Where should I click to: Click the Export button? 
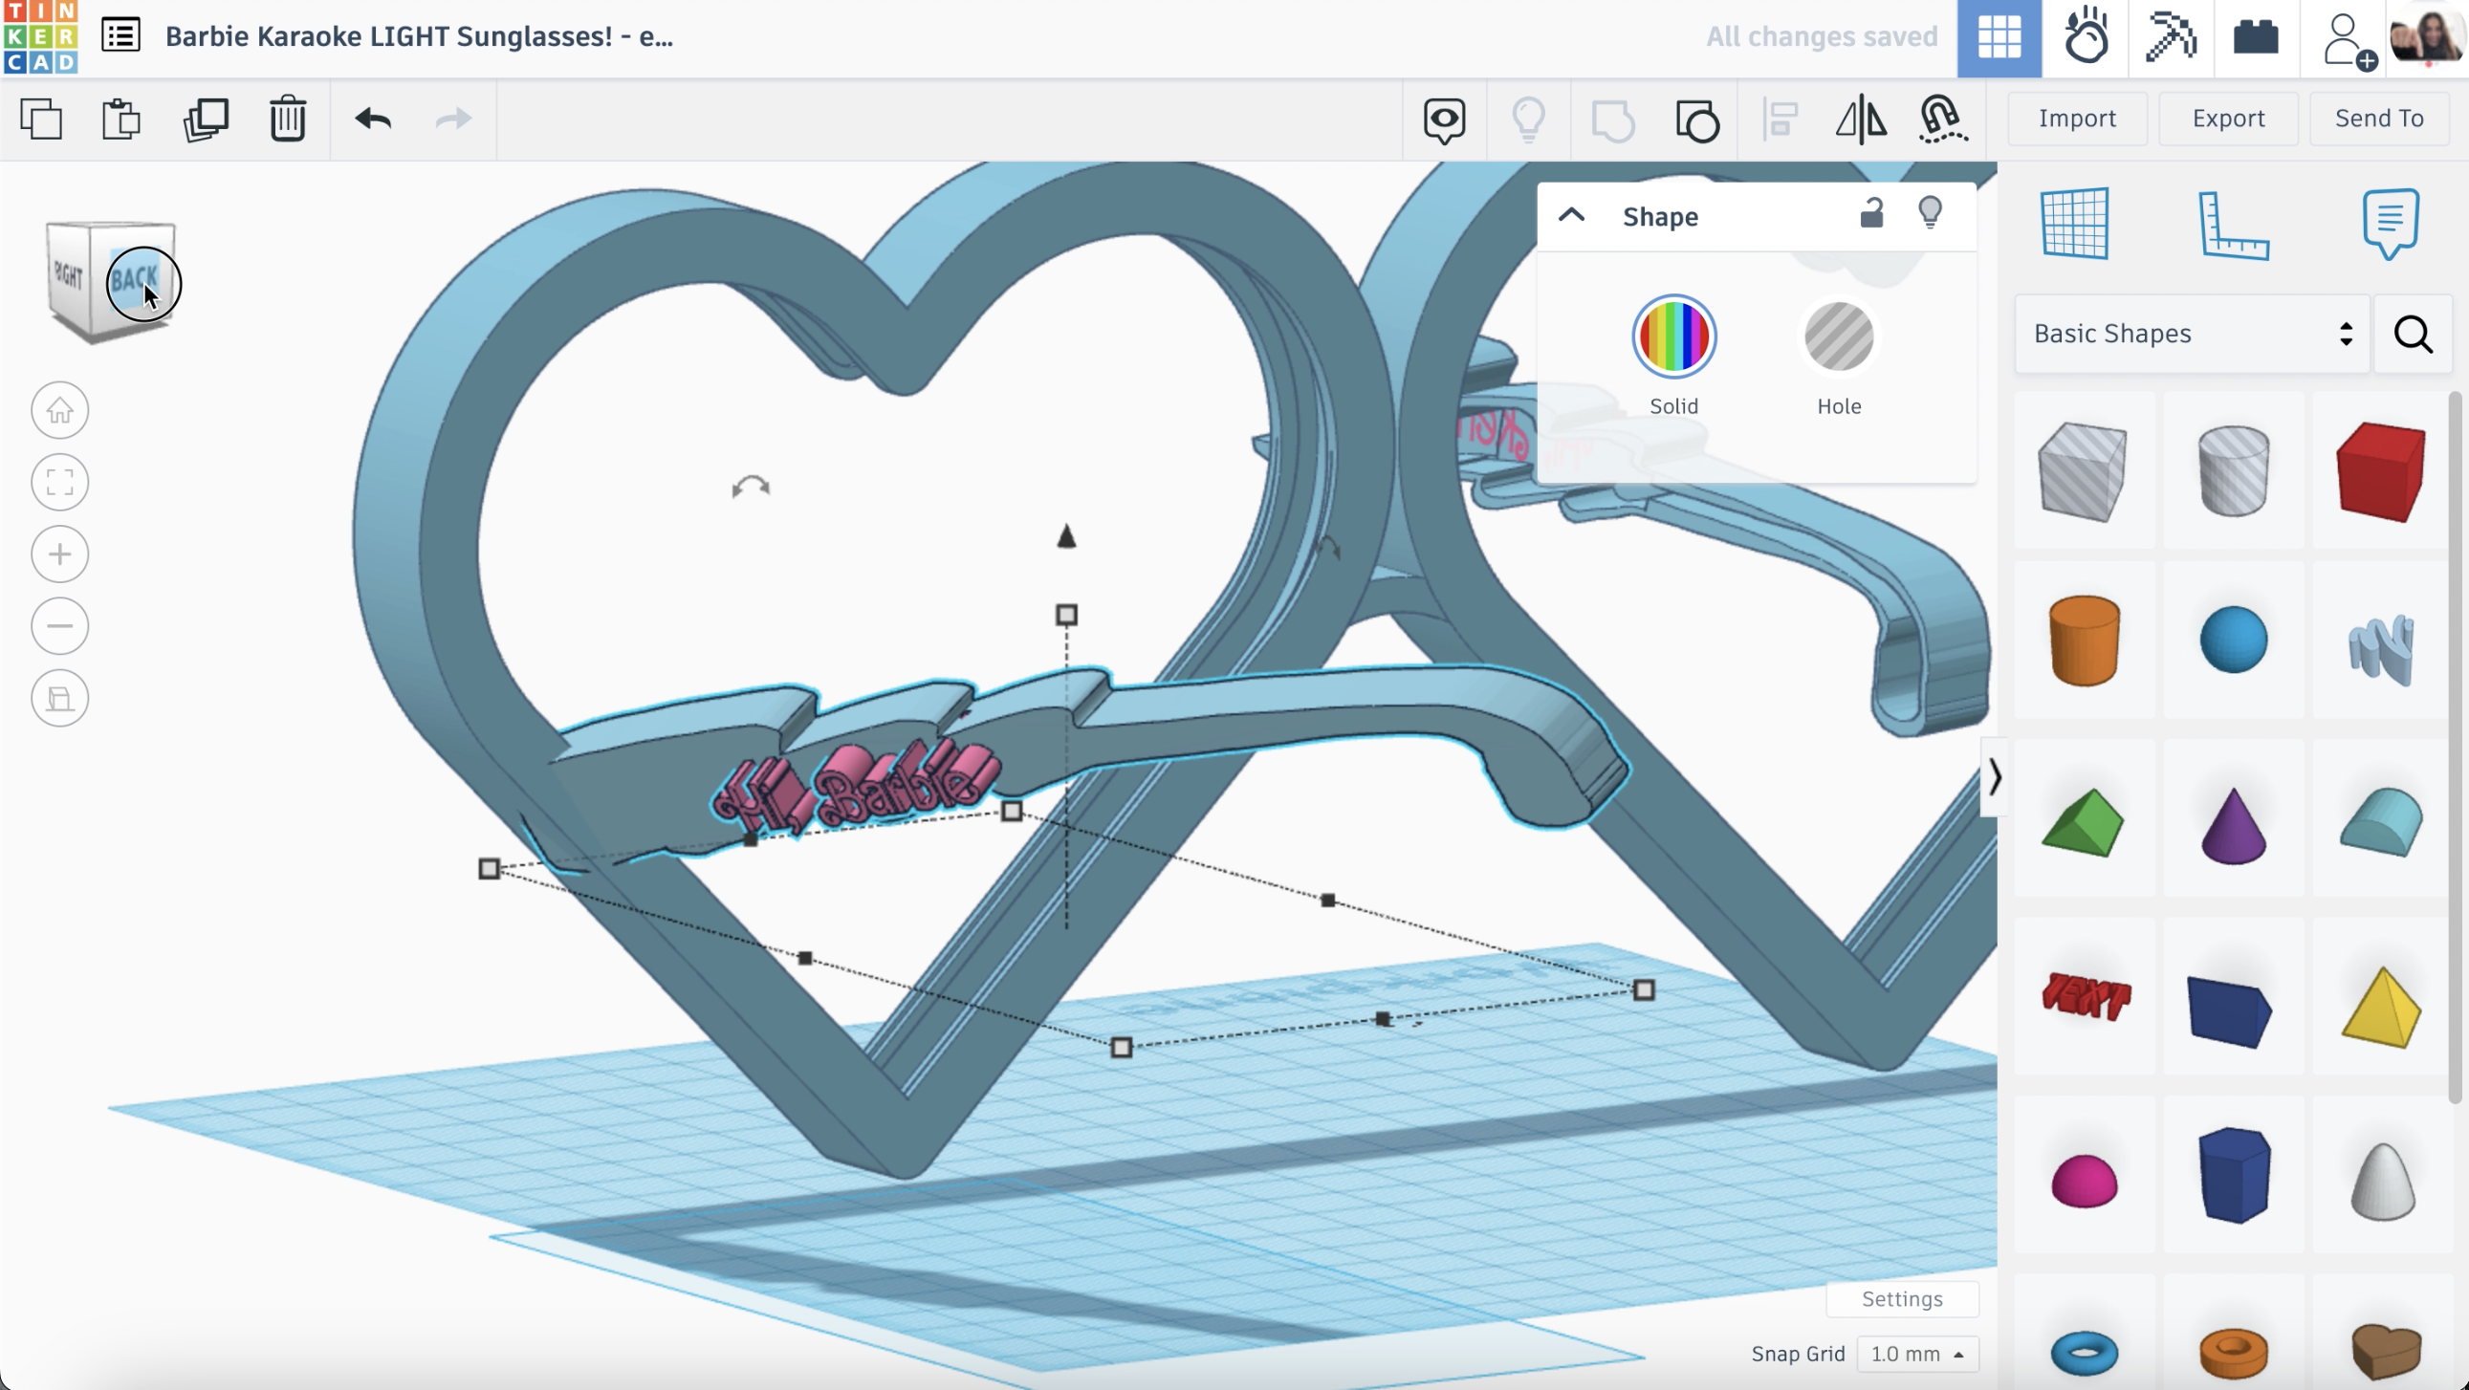pos(2228,118)
